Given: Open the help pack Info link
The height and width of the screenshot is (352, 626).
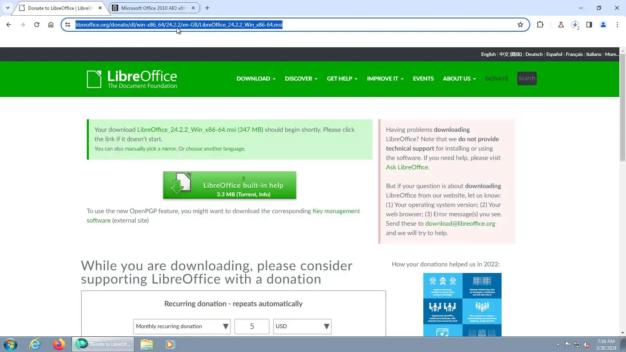Looking at the screenshot, I should tap(264, 194).
